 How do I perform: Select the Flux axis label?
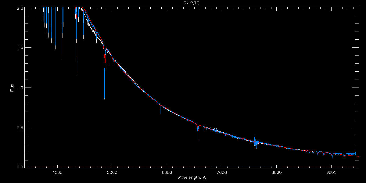pos(12,88)
